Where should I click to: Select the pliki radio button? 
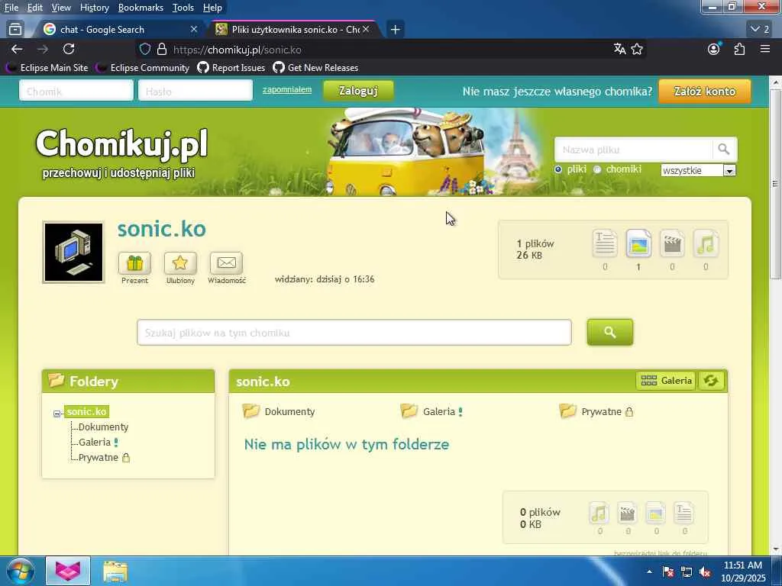click(x=558, y=169)
